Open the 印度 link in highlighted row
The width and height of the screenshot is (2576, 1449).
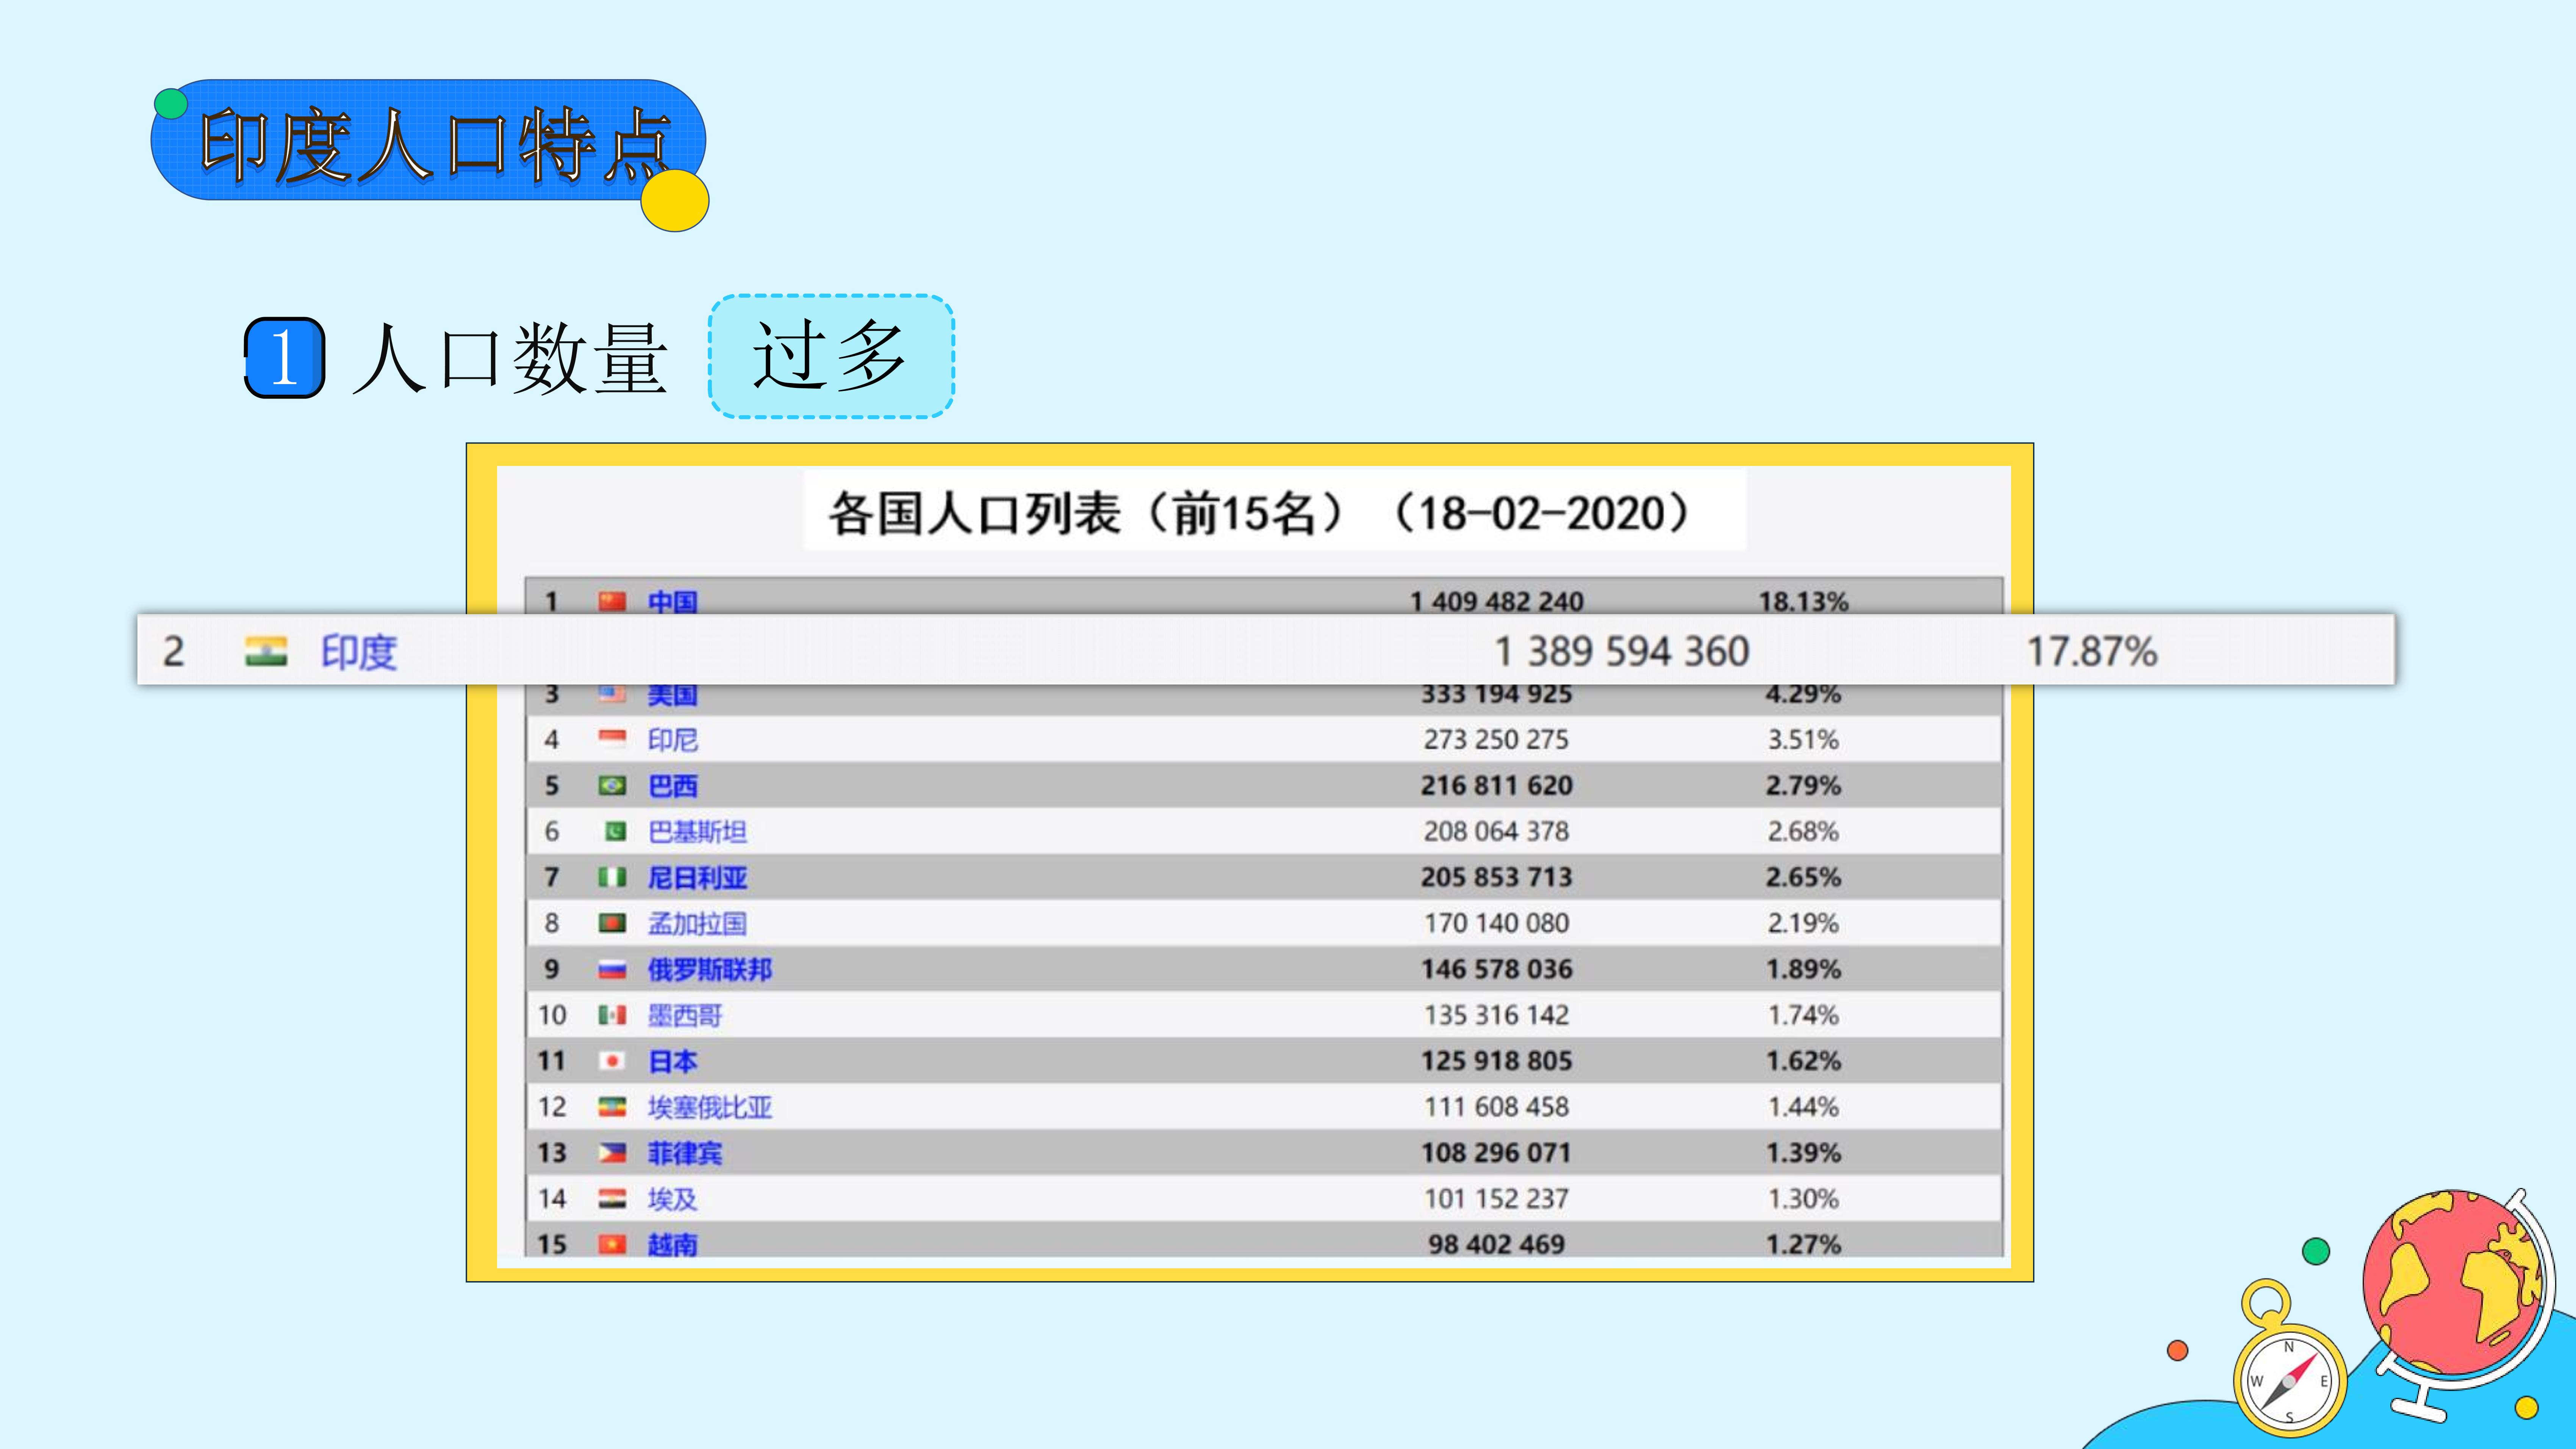tap(359, 652)
